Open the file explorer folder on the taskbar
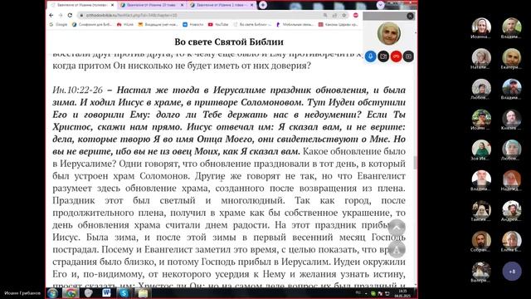Viewport: 531px width, 299px height. tap(143, 293)
